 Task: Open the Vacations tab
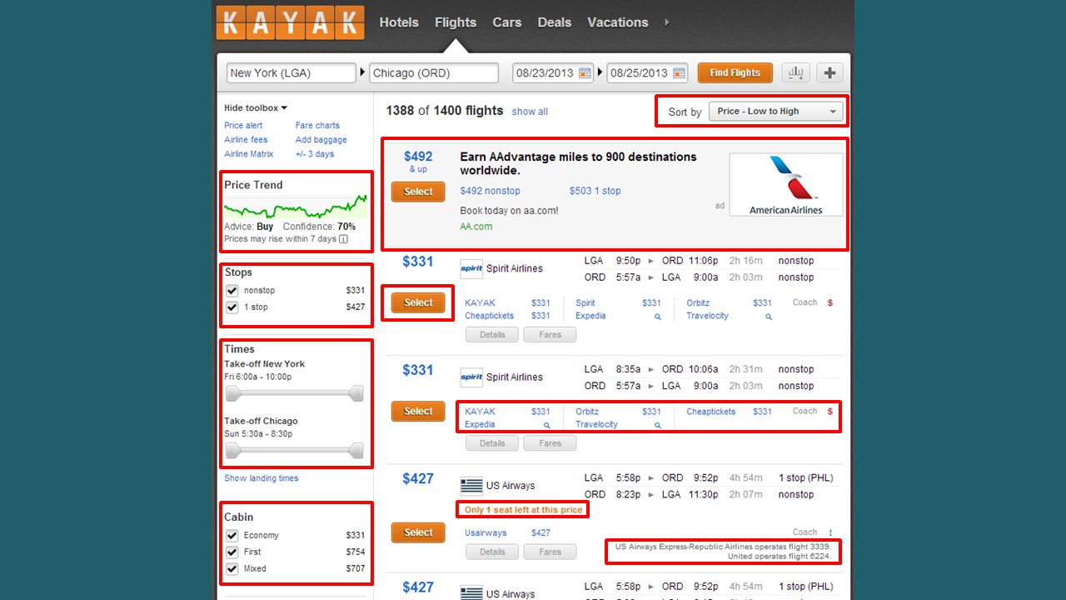[x=618, y=22]
